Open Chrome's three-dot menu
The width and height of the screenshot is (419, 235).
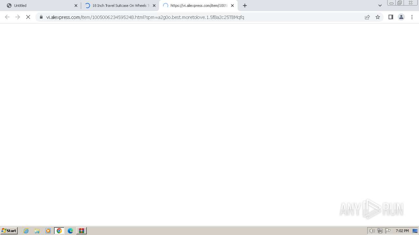(x=412, y=17)
